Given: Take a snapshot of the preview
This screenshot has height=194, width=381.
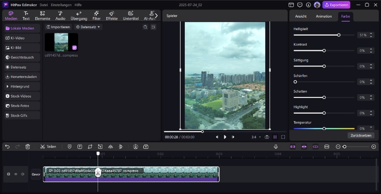Looking at the screenshot, I should point(267,137).
